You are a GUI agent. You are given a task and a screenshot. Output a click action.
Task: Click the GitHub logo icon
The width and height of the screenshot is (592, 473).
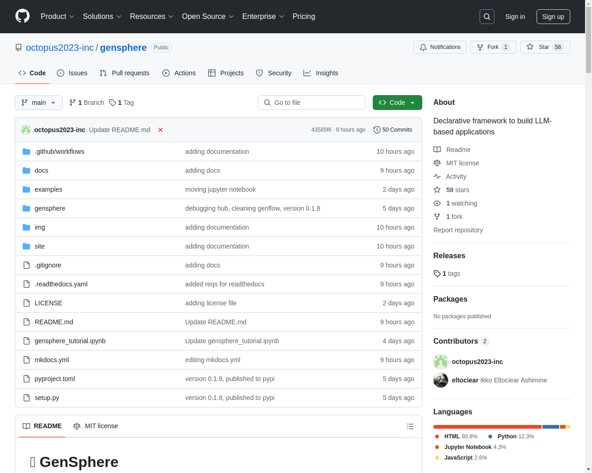click(x=23, y=16)
